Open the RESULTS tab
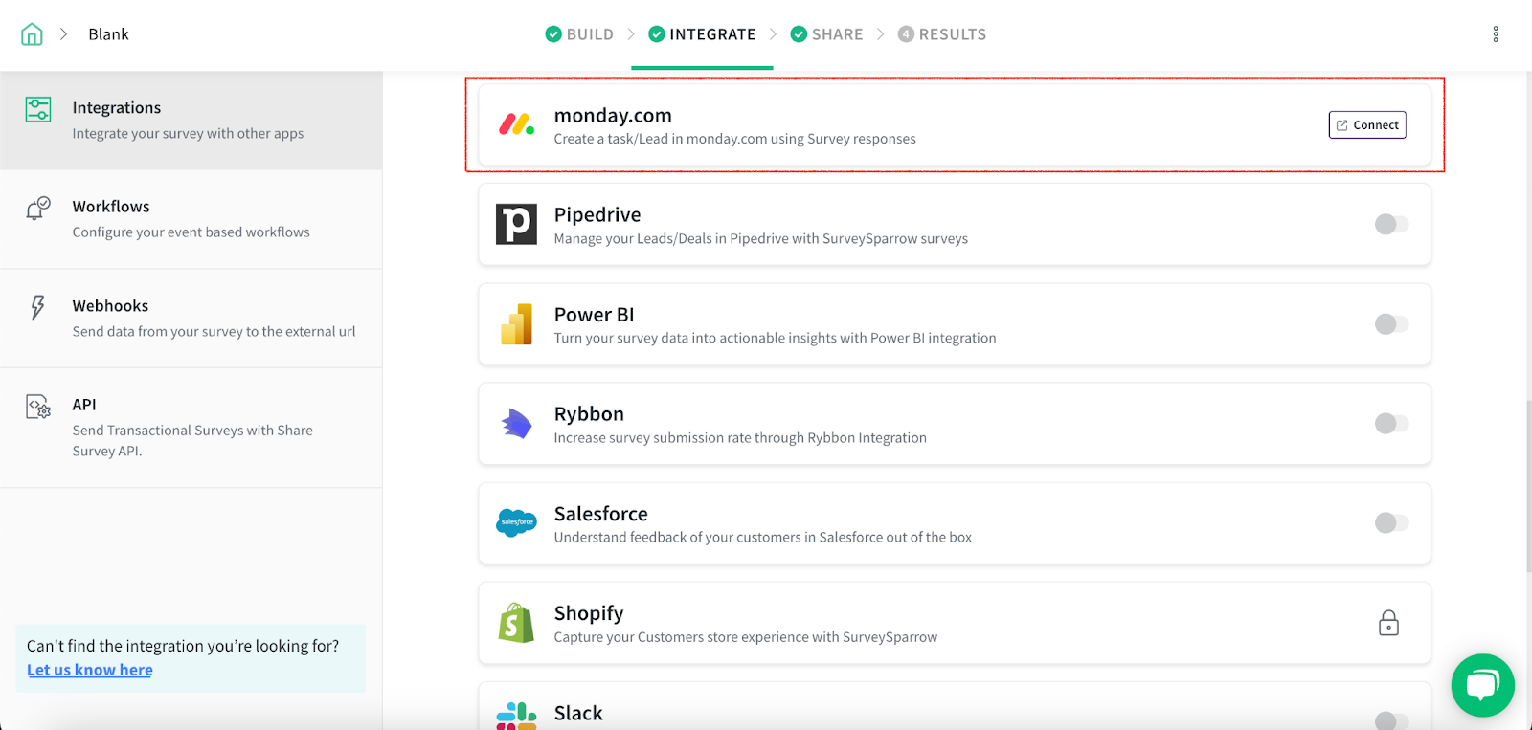The width and height of the screenshot is (1532, 730). pos(942,34)
